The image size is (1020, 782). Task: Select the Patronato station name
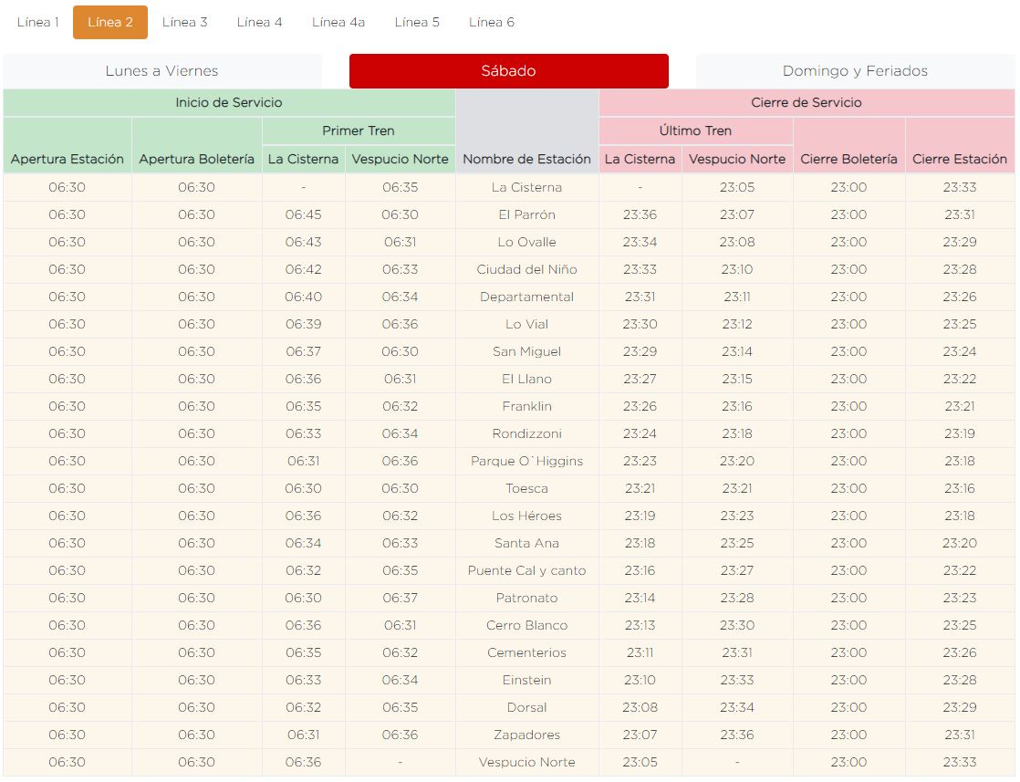tap(527, 598)
